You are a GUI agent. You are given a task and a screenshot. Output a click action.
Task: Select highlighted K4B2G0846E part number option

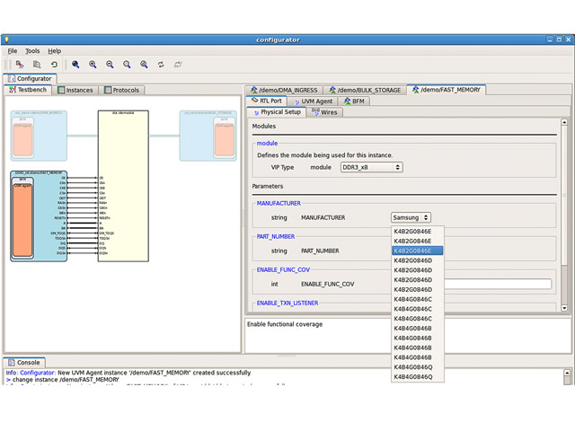pos(417,251)
